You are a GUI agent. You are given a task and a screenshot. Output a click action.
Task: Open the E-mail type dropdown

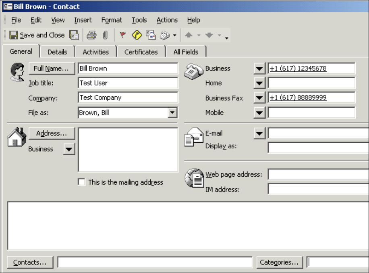coord(259,133)
